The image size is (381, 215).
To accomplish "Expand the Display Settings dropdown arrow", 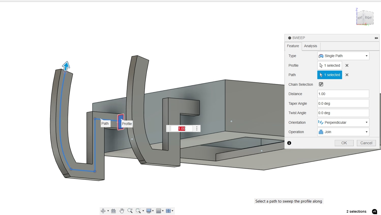I will [x=153, y=211].
